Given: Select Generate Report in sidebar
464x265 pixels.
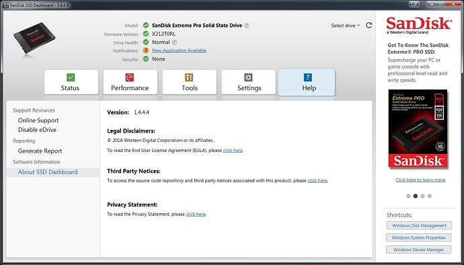Looking at the screenshot, I should 40,151.
